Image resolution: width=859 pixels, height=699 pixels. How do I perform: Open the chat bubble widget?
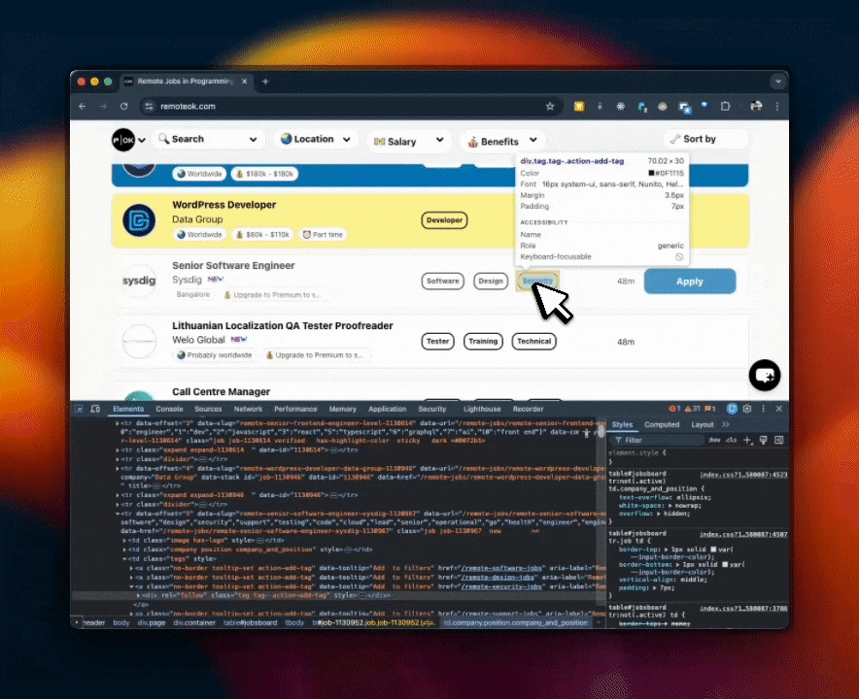coord(765,376)
